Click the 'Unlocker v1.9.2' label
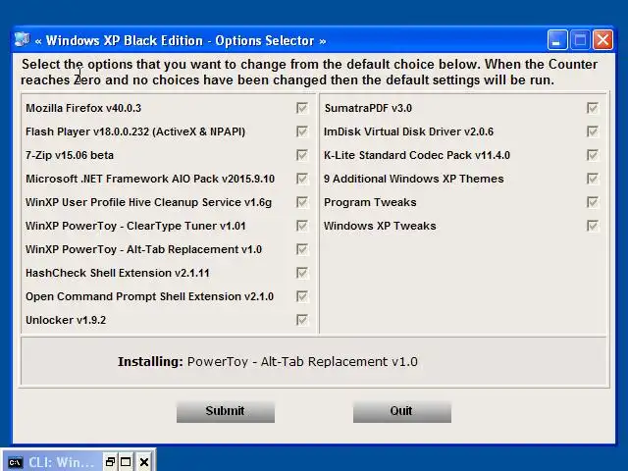Screen dimensions: 628x471 click(66, 320)
